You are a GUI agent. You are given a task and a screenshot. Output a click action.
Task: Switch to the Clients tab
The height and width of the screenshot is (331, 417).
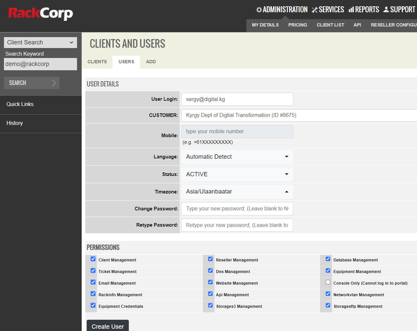point(97,62)
